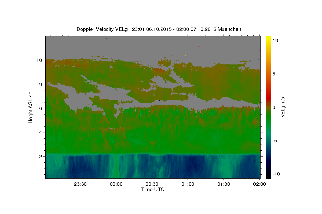Click the colorbar tick label '5'
Viewport: 322px width, 214px height.
point(274,74)
